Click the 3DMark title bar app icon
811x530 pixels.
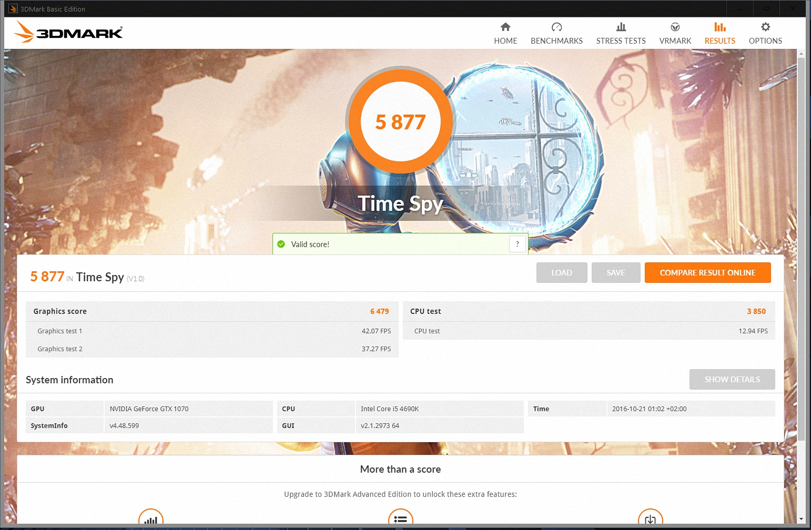pos(13,9)
